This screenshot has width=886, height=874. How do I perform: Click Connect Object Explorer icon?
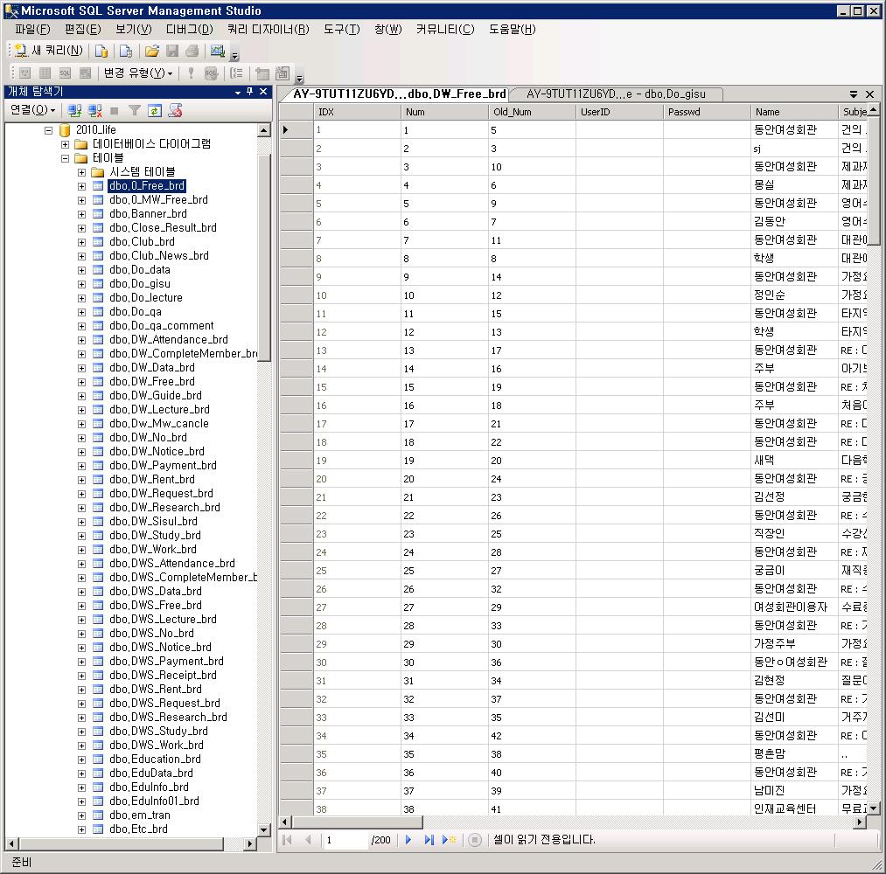pos(74,110)
